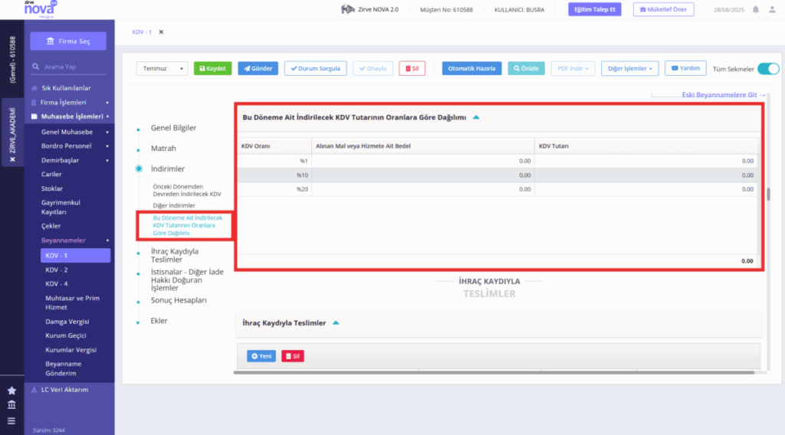
Task: Open Cariler menu item
Action: (x=51, y=175)
